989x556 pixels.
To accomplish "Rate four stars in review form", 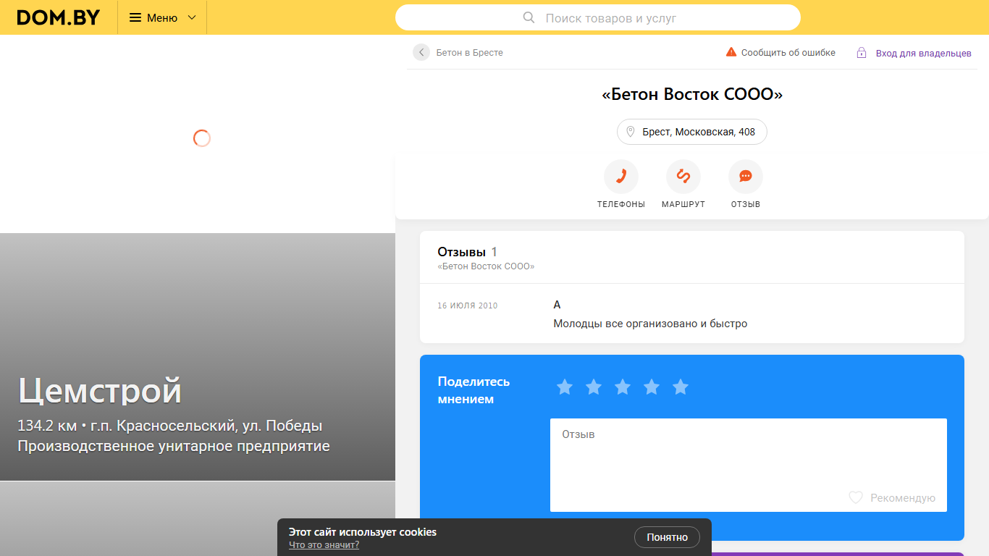I will [x=652, y=387].
